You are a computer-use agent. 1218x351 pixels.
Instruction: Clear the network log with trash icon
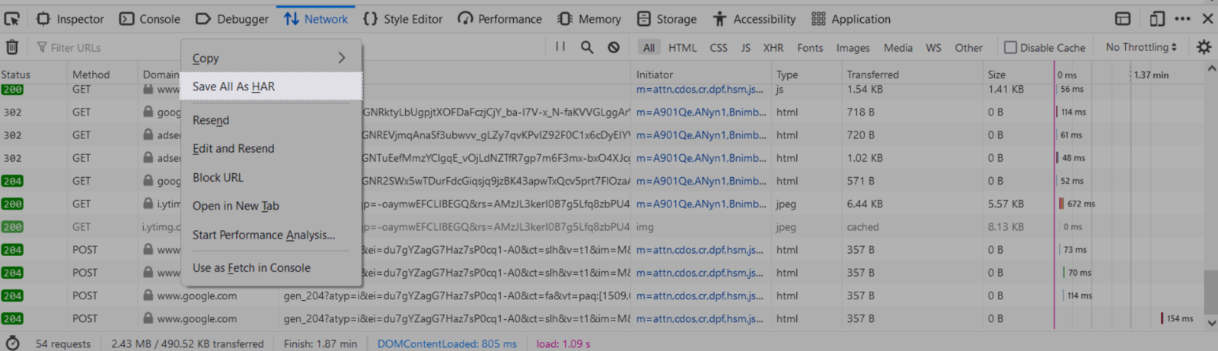pyautogui.click(x=12, y=47)
